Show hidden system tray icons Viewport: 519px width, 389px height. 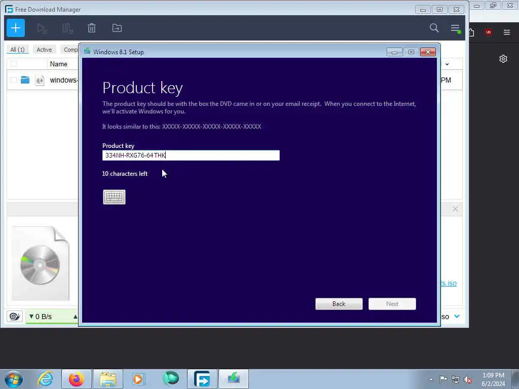pos(431,379)
